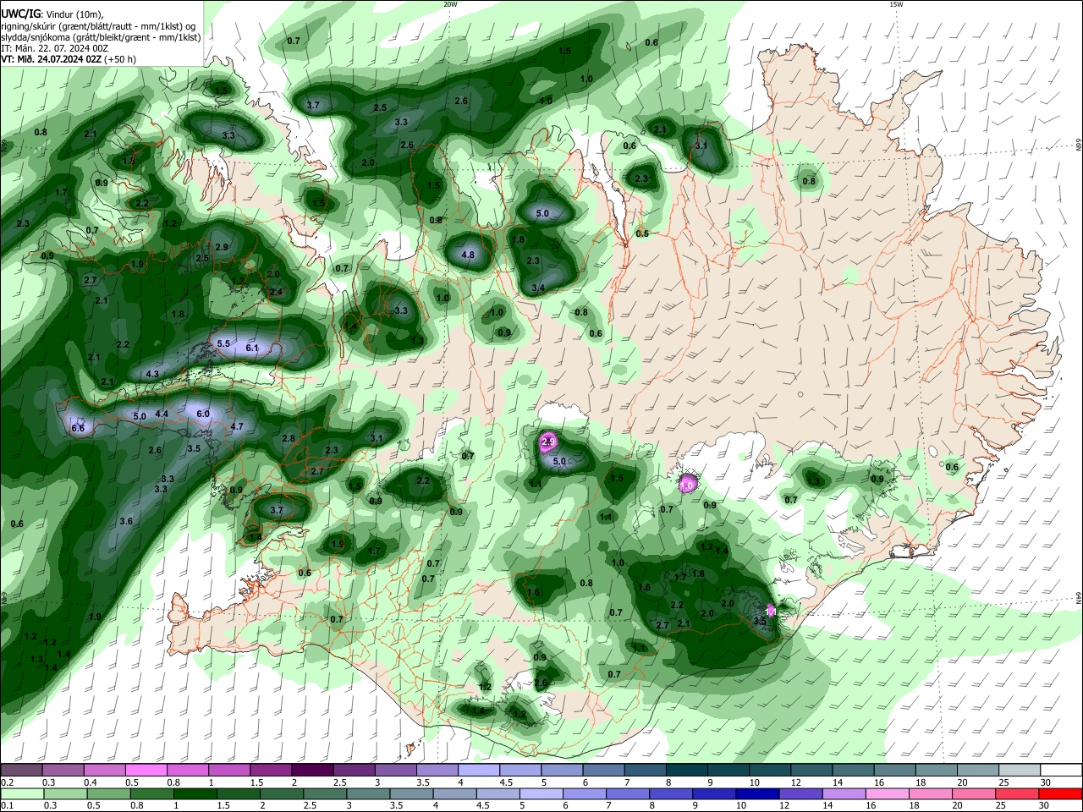This screenshot has height=812, width=1083.
Task: Click the UWC/IG Vindur (10m) title text
Action: pos(52,14)
